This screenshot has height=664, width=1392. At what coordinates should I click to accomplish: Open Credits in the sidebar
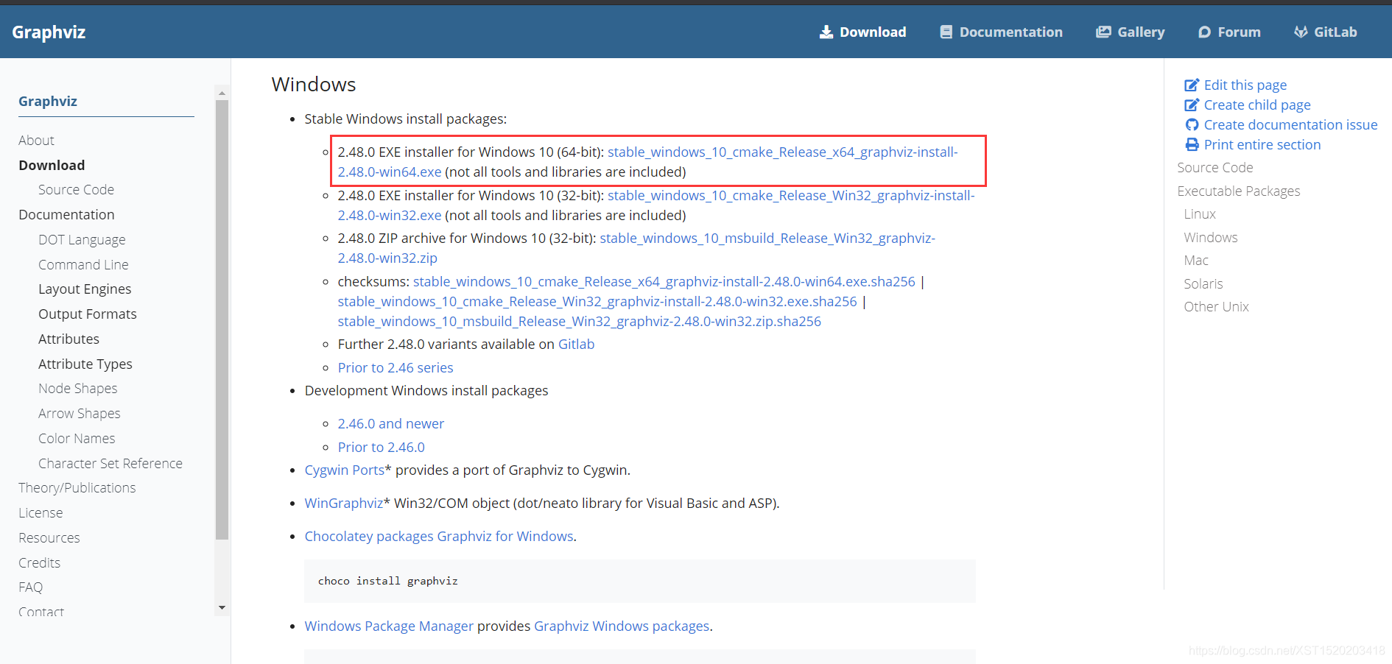(x=39, y=562)
